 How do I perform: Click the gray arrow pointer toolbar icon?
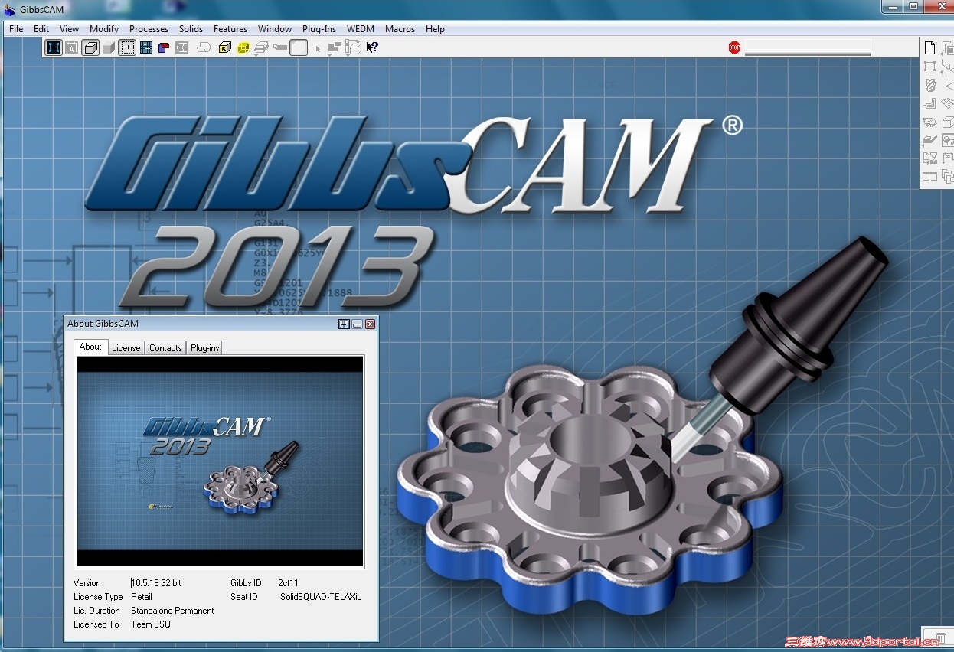[x=318, y=49]
